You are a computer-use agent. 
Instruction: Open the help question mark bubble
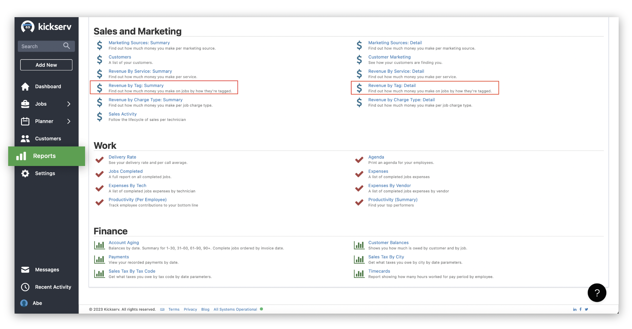(597, 293)
